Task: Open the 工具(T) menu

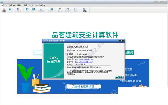Action: point(19,6)
